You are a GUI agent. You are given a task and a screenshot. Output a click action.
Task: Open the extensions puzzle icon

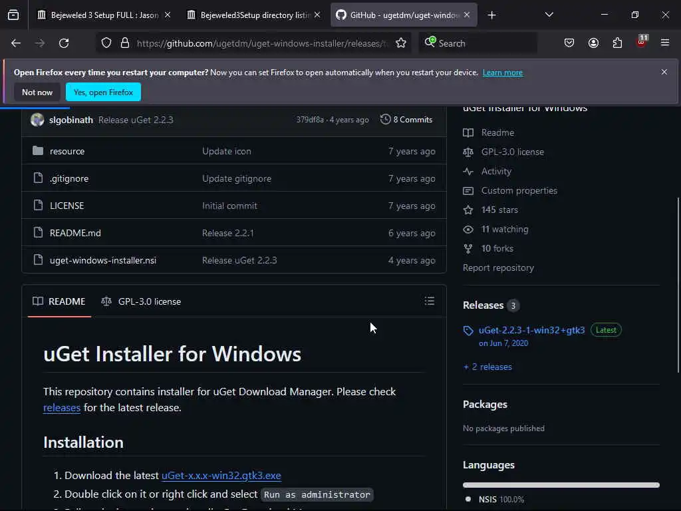point(617,43)
